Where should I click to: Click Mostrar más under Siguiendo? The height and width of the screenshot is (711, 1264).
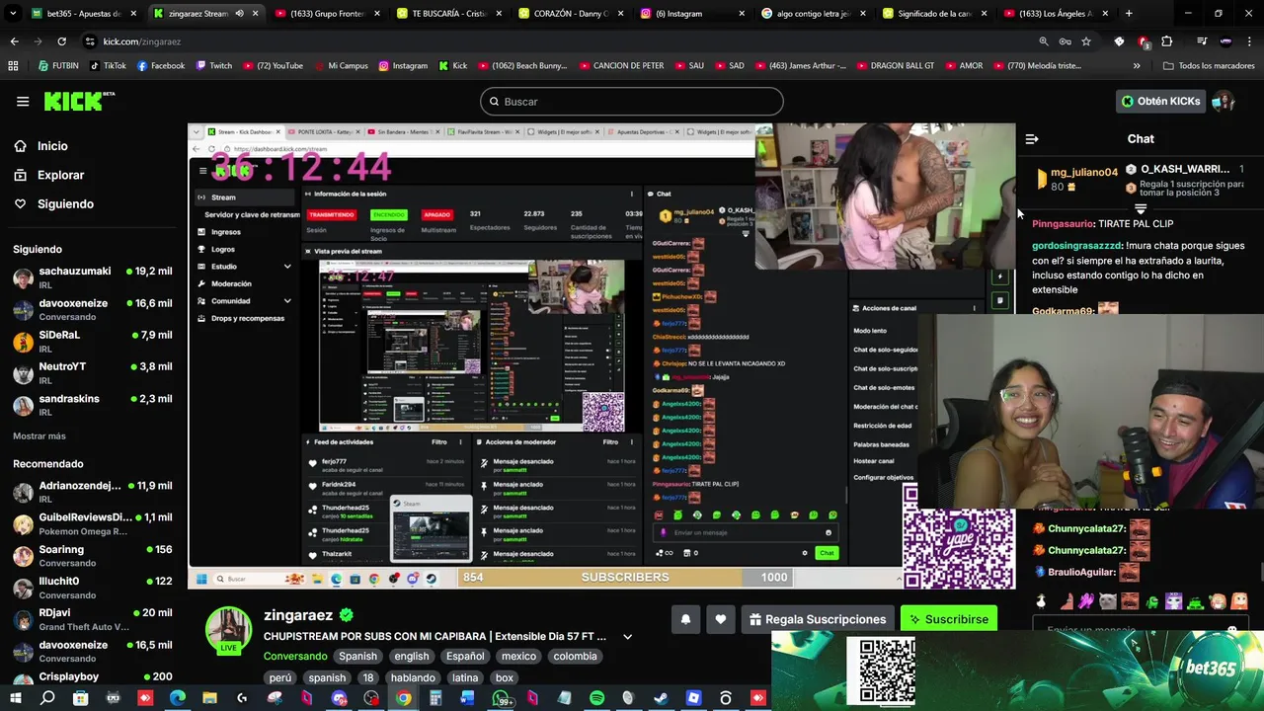point(39,435)
